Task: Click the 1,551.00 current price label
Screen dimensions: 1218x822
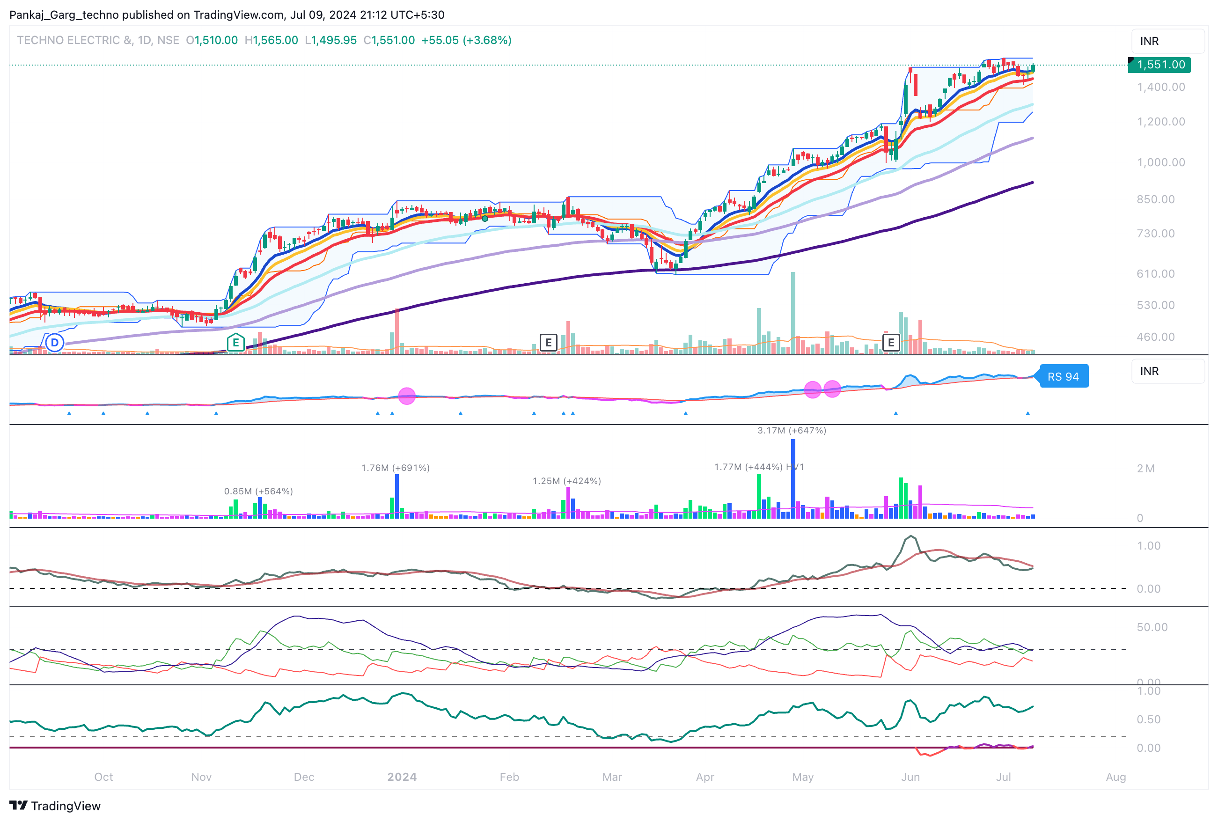Action: (1160, 65)
